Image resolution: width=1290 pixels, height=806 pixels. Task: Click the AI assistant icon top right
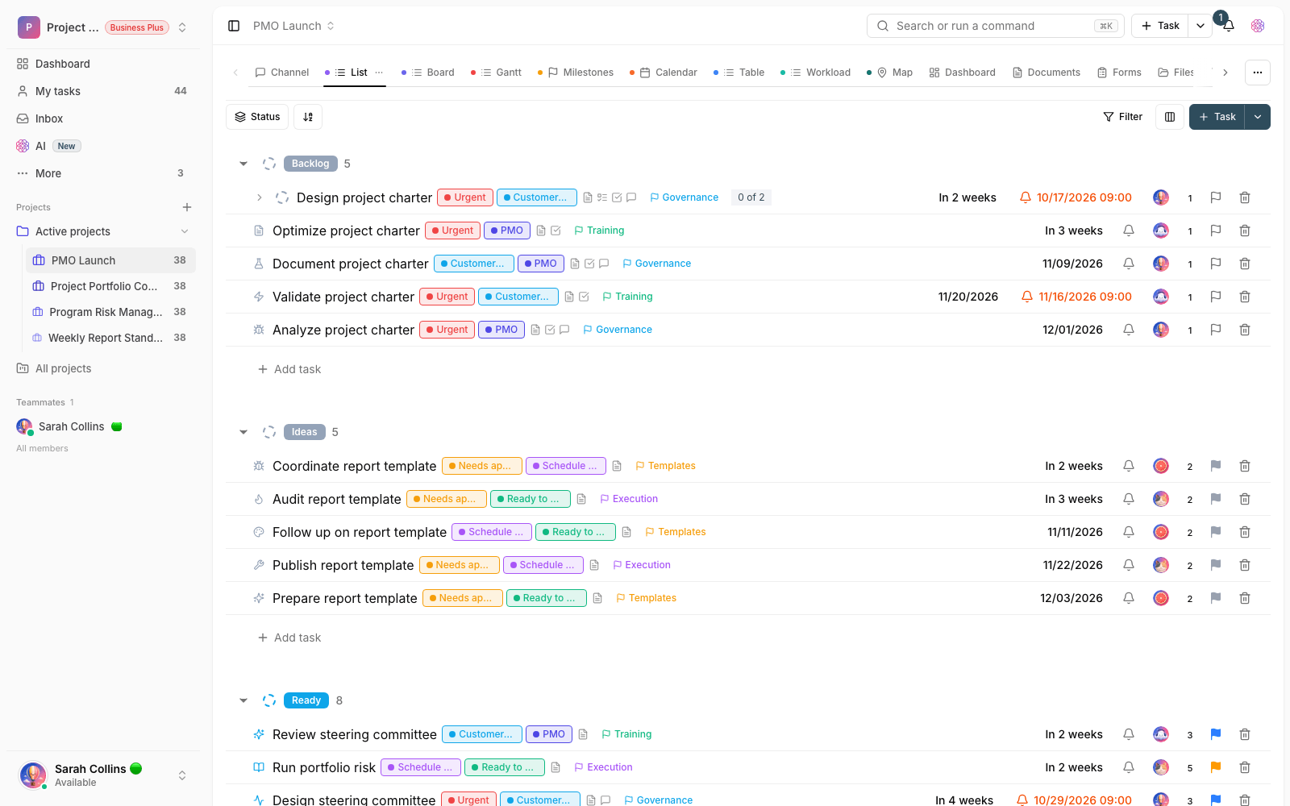(x=1258, y=26)
